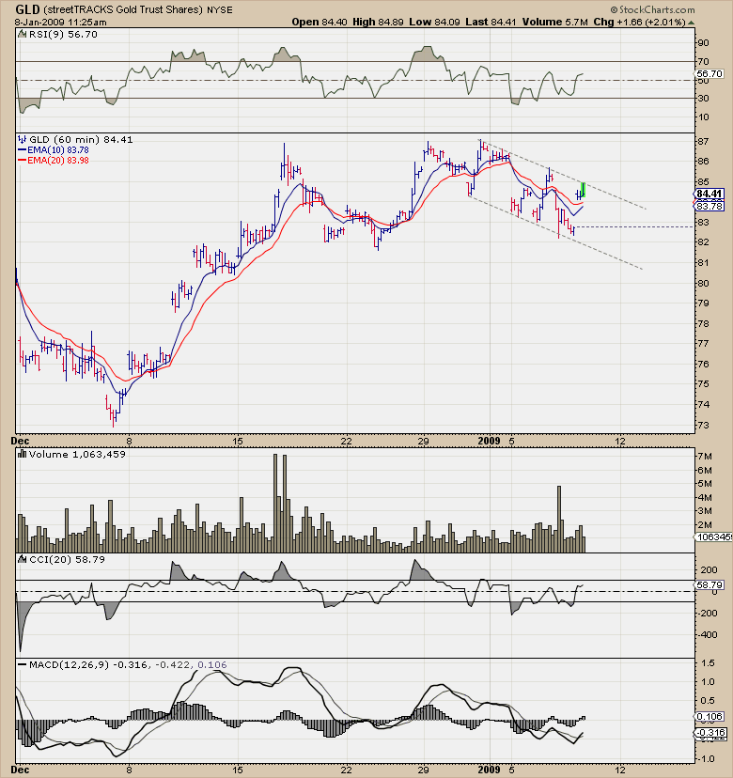Open the StockCharts.com watermark link
The image size is (733, 778).
tap(657, 10)
